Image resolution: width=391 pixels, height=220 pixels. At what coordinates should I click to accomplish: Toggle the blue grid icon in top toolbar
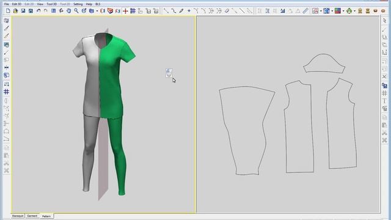click(x=133, y=11)
